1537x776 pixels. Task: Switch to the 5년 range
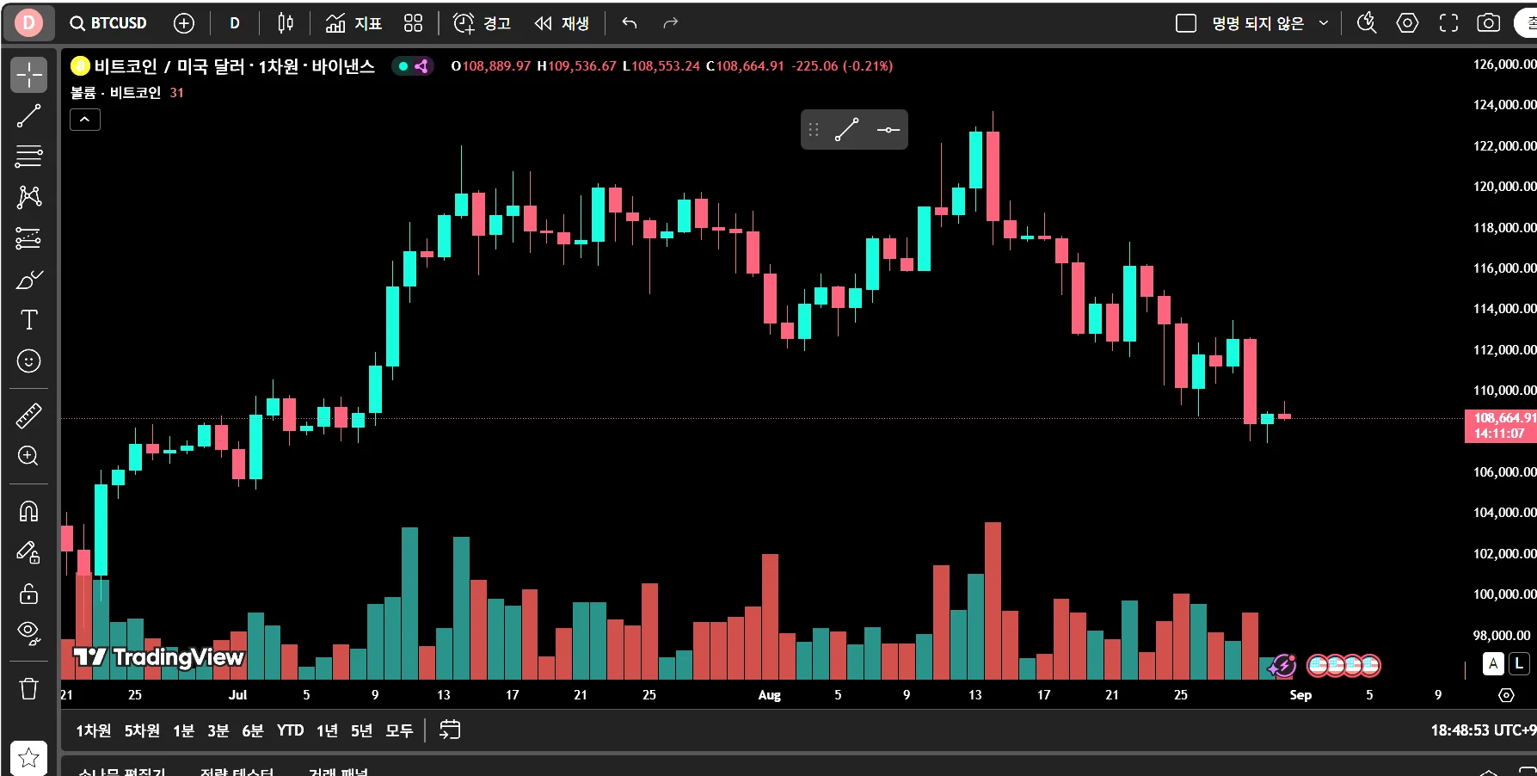[361, 730]
